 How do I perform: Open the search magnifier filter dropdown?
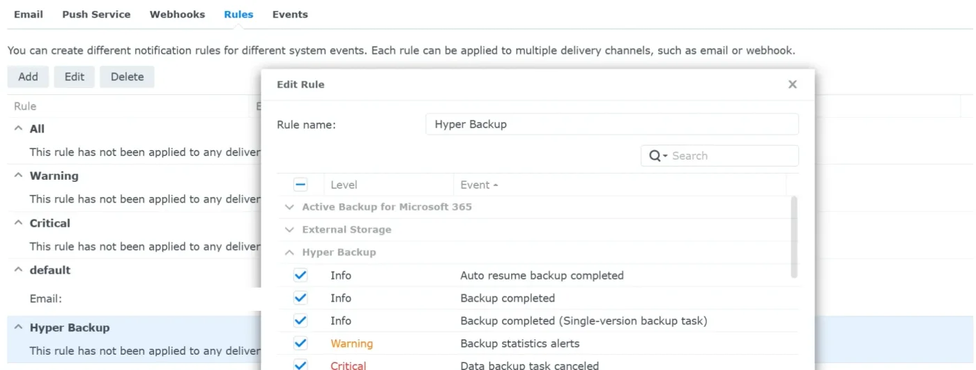click(x=658, y=156)
